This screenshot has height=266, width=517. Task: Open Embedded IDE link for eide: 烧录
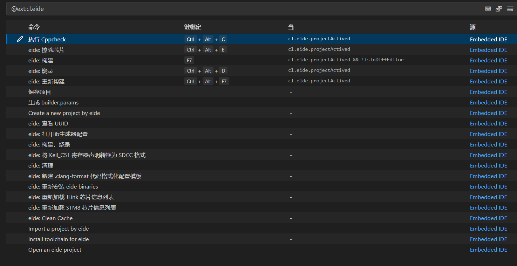coord(488,71)
